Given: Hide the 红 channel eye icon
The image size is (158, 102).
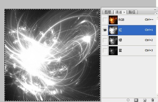Looking at the screenshot, I should (x=105, y=30).
